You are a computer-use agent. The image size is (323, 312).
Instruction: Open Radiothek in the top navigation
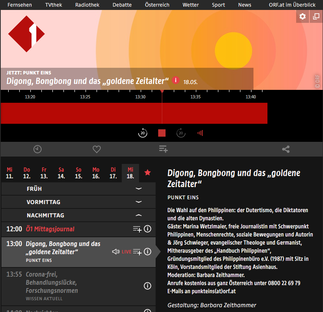pyautogui.click(x=87, y=5)
